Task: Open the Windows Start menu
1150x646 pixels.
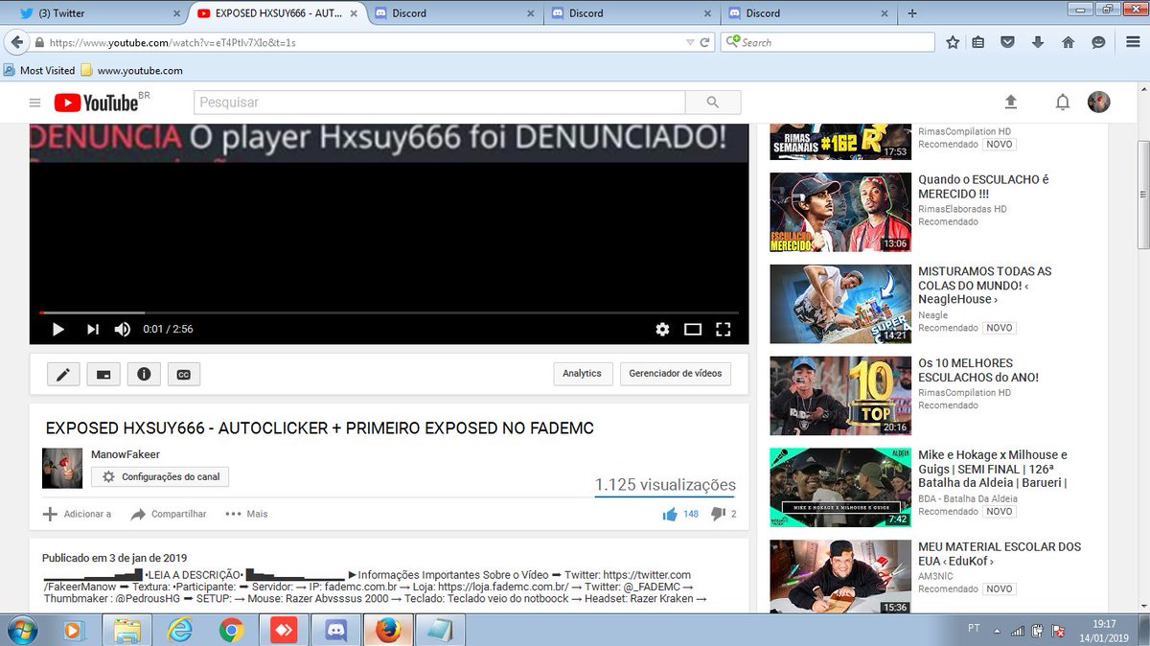Action: point(21,630)
